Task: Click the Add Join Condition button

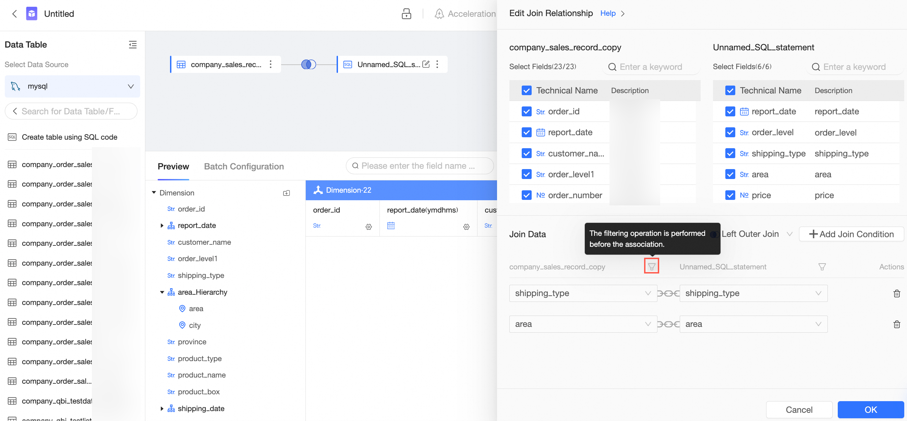Action: click(851, 234)
